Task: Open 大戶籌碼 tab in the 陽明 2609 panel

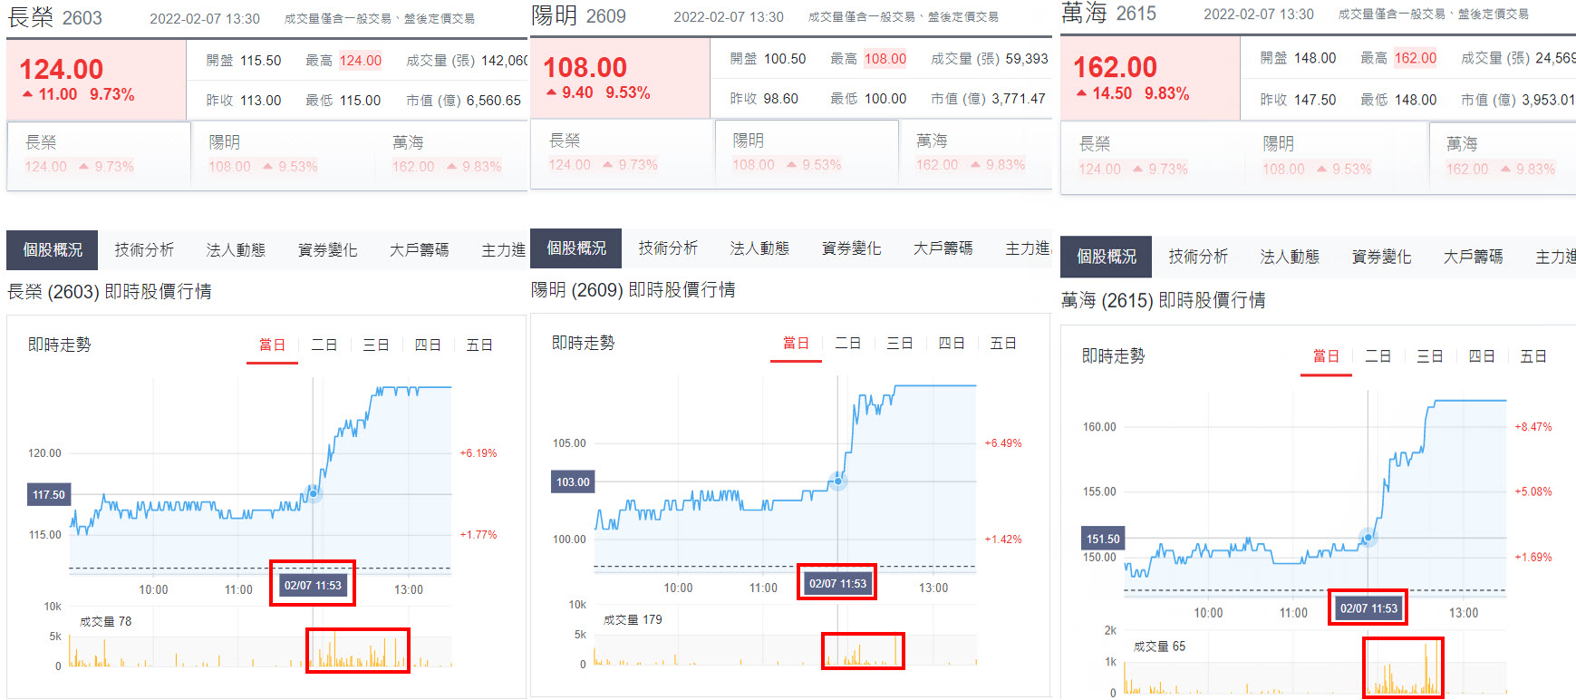Action: 943,248
